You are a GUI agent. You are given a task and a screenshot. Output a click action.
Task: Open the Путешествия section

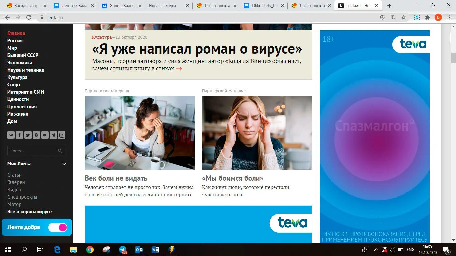22,107
